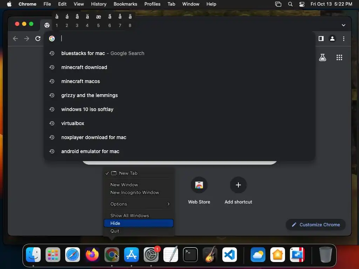Open Chrome's three-dot menu
This screenshot has height=269, width=359.
pos(344,39)
